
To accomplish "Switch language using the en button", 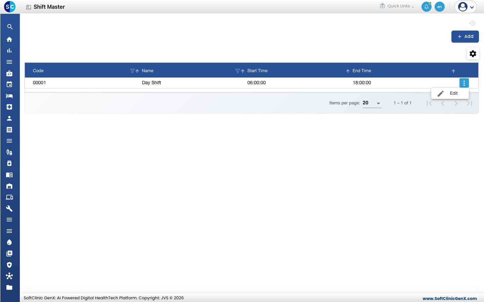I will click(440, 7).
